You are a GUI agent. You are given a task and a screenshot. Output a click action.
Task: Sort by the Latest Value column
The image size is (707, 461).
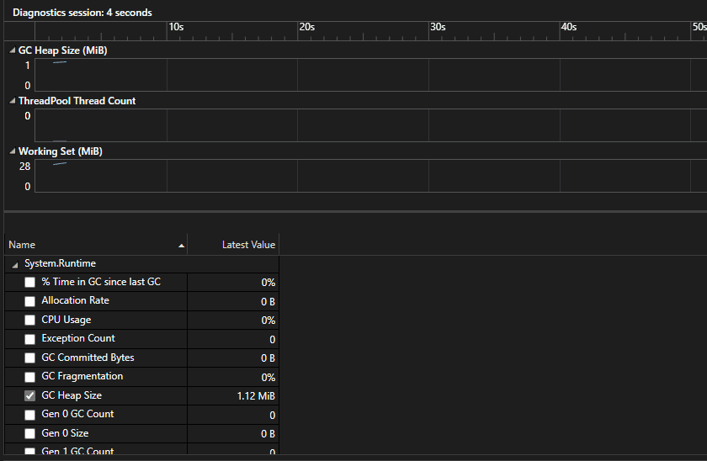point(234,245)
